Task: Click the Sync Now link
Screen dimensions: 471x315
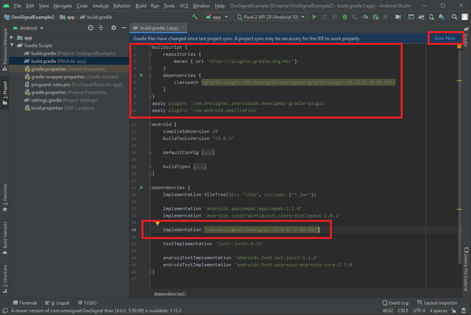Action: (445, 38)
